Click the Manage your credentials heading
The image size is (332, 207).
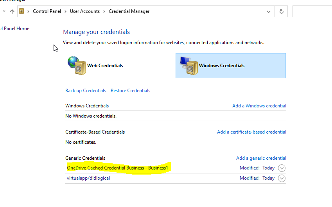coord(96,32)
